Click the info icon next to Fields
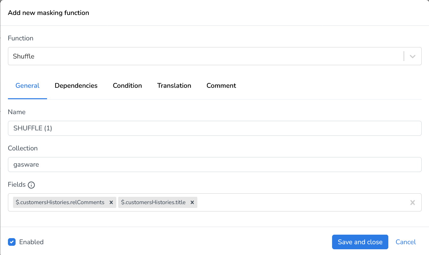 31,185
